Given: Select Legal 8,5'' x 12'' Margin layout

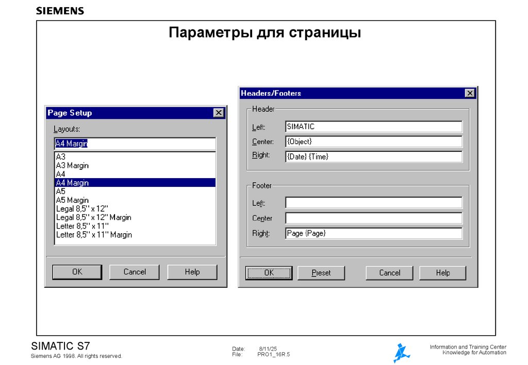Looking at the screenshot, I should [135, 217].
